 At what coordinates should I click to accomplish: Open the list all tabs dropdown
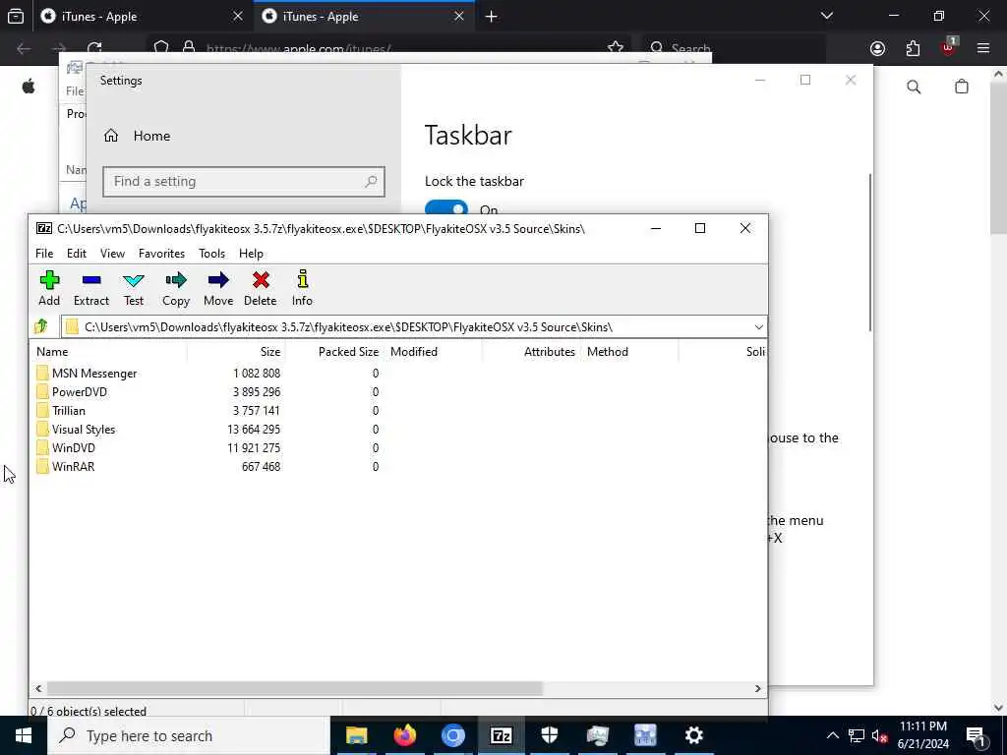coord(827,16)
